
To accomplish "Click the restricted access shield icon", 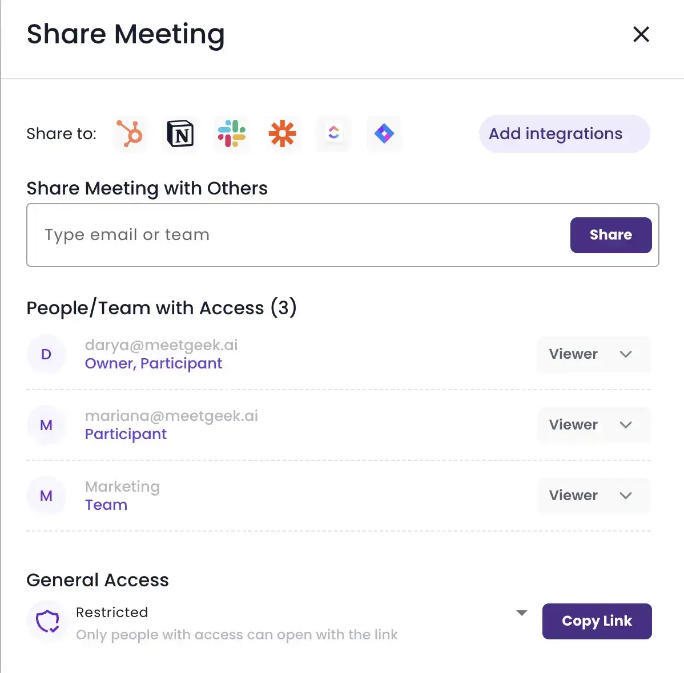I will (47, 621).
